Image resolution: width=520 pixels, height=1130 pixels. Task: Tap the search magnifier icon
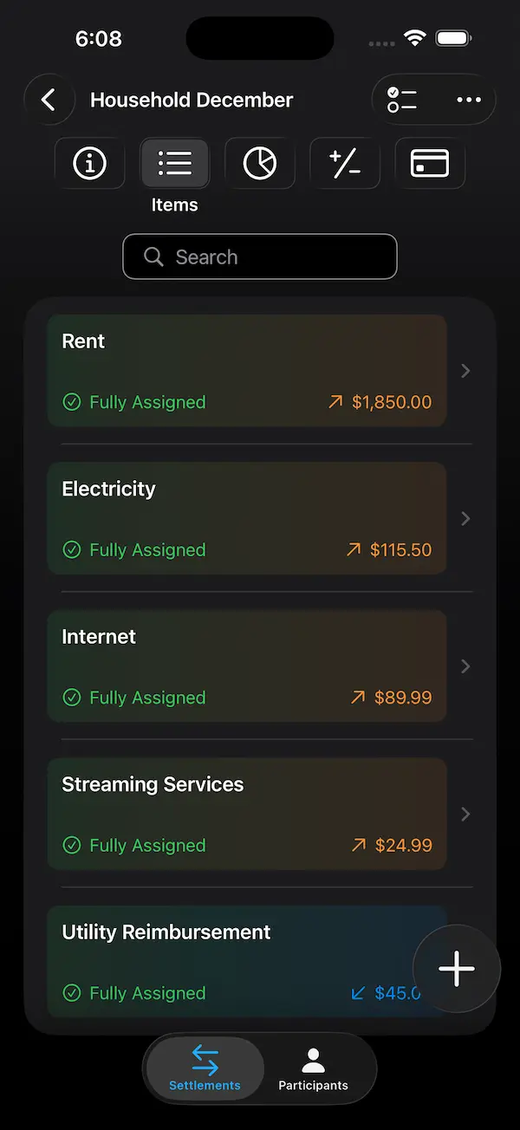(153, 257)
